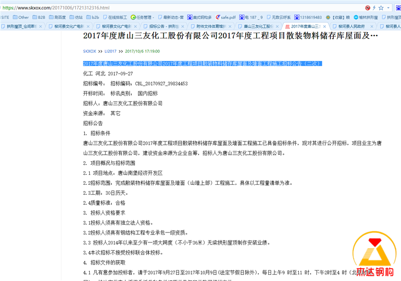Click the Baidu paw icon right of address bar
The height and width of the screenshot is (281, 401).
point(398,8)
